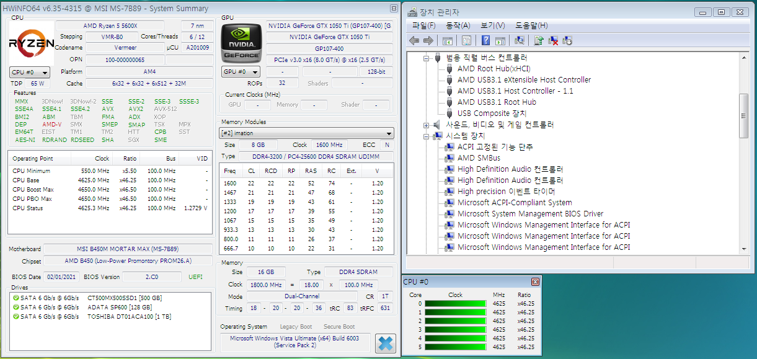
Task: Click the CPU Boost Max operating point row
Action: pyautogui.click(x=110, y=190)
